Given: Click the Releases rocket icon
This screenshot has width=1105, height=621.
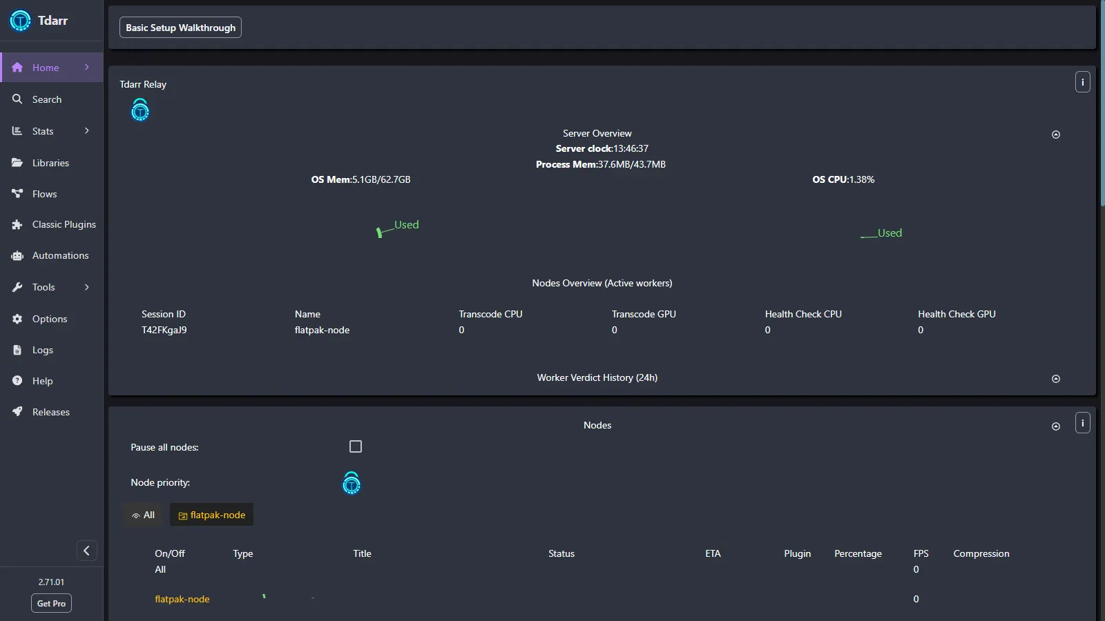Looking at the screenshot, I should (x=17, y=412).
